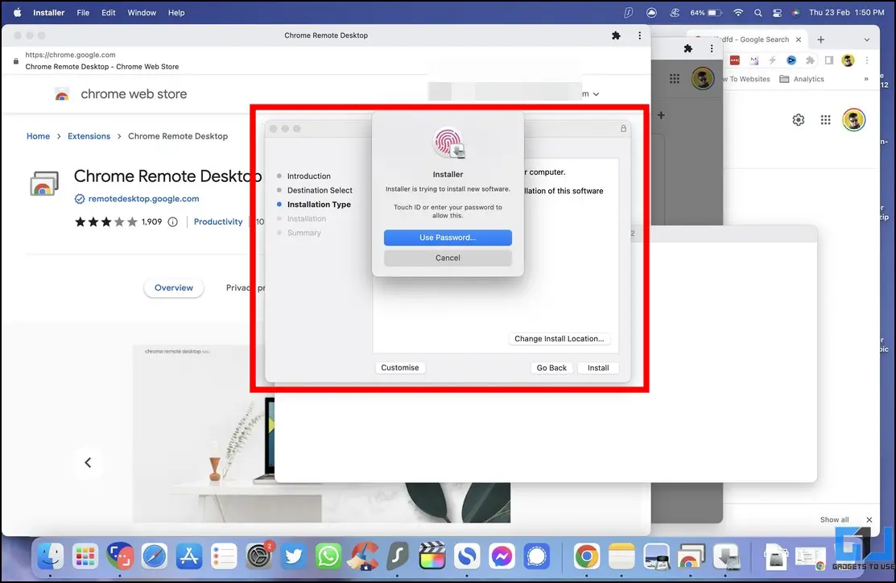Open Twitter from the dock

click(x=294, y=556)
